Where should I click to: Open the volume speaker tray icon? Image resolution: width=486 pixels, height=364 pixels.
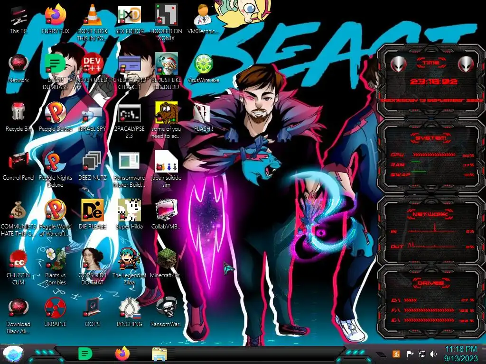click(433, 354)
